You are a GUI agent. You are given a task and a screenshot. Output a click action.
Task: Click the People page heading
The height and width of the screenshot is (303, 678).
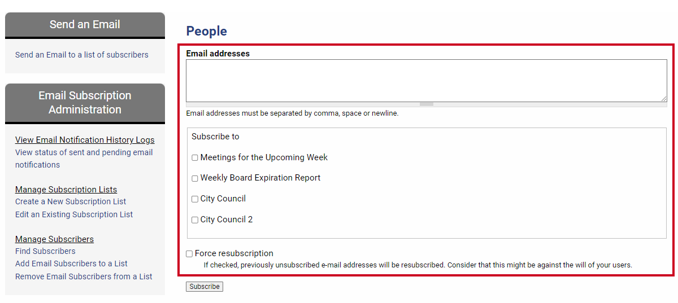tap(207, 31)
